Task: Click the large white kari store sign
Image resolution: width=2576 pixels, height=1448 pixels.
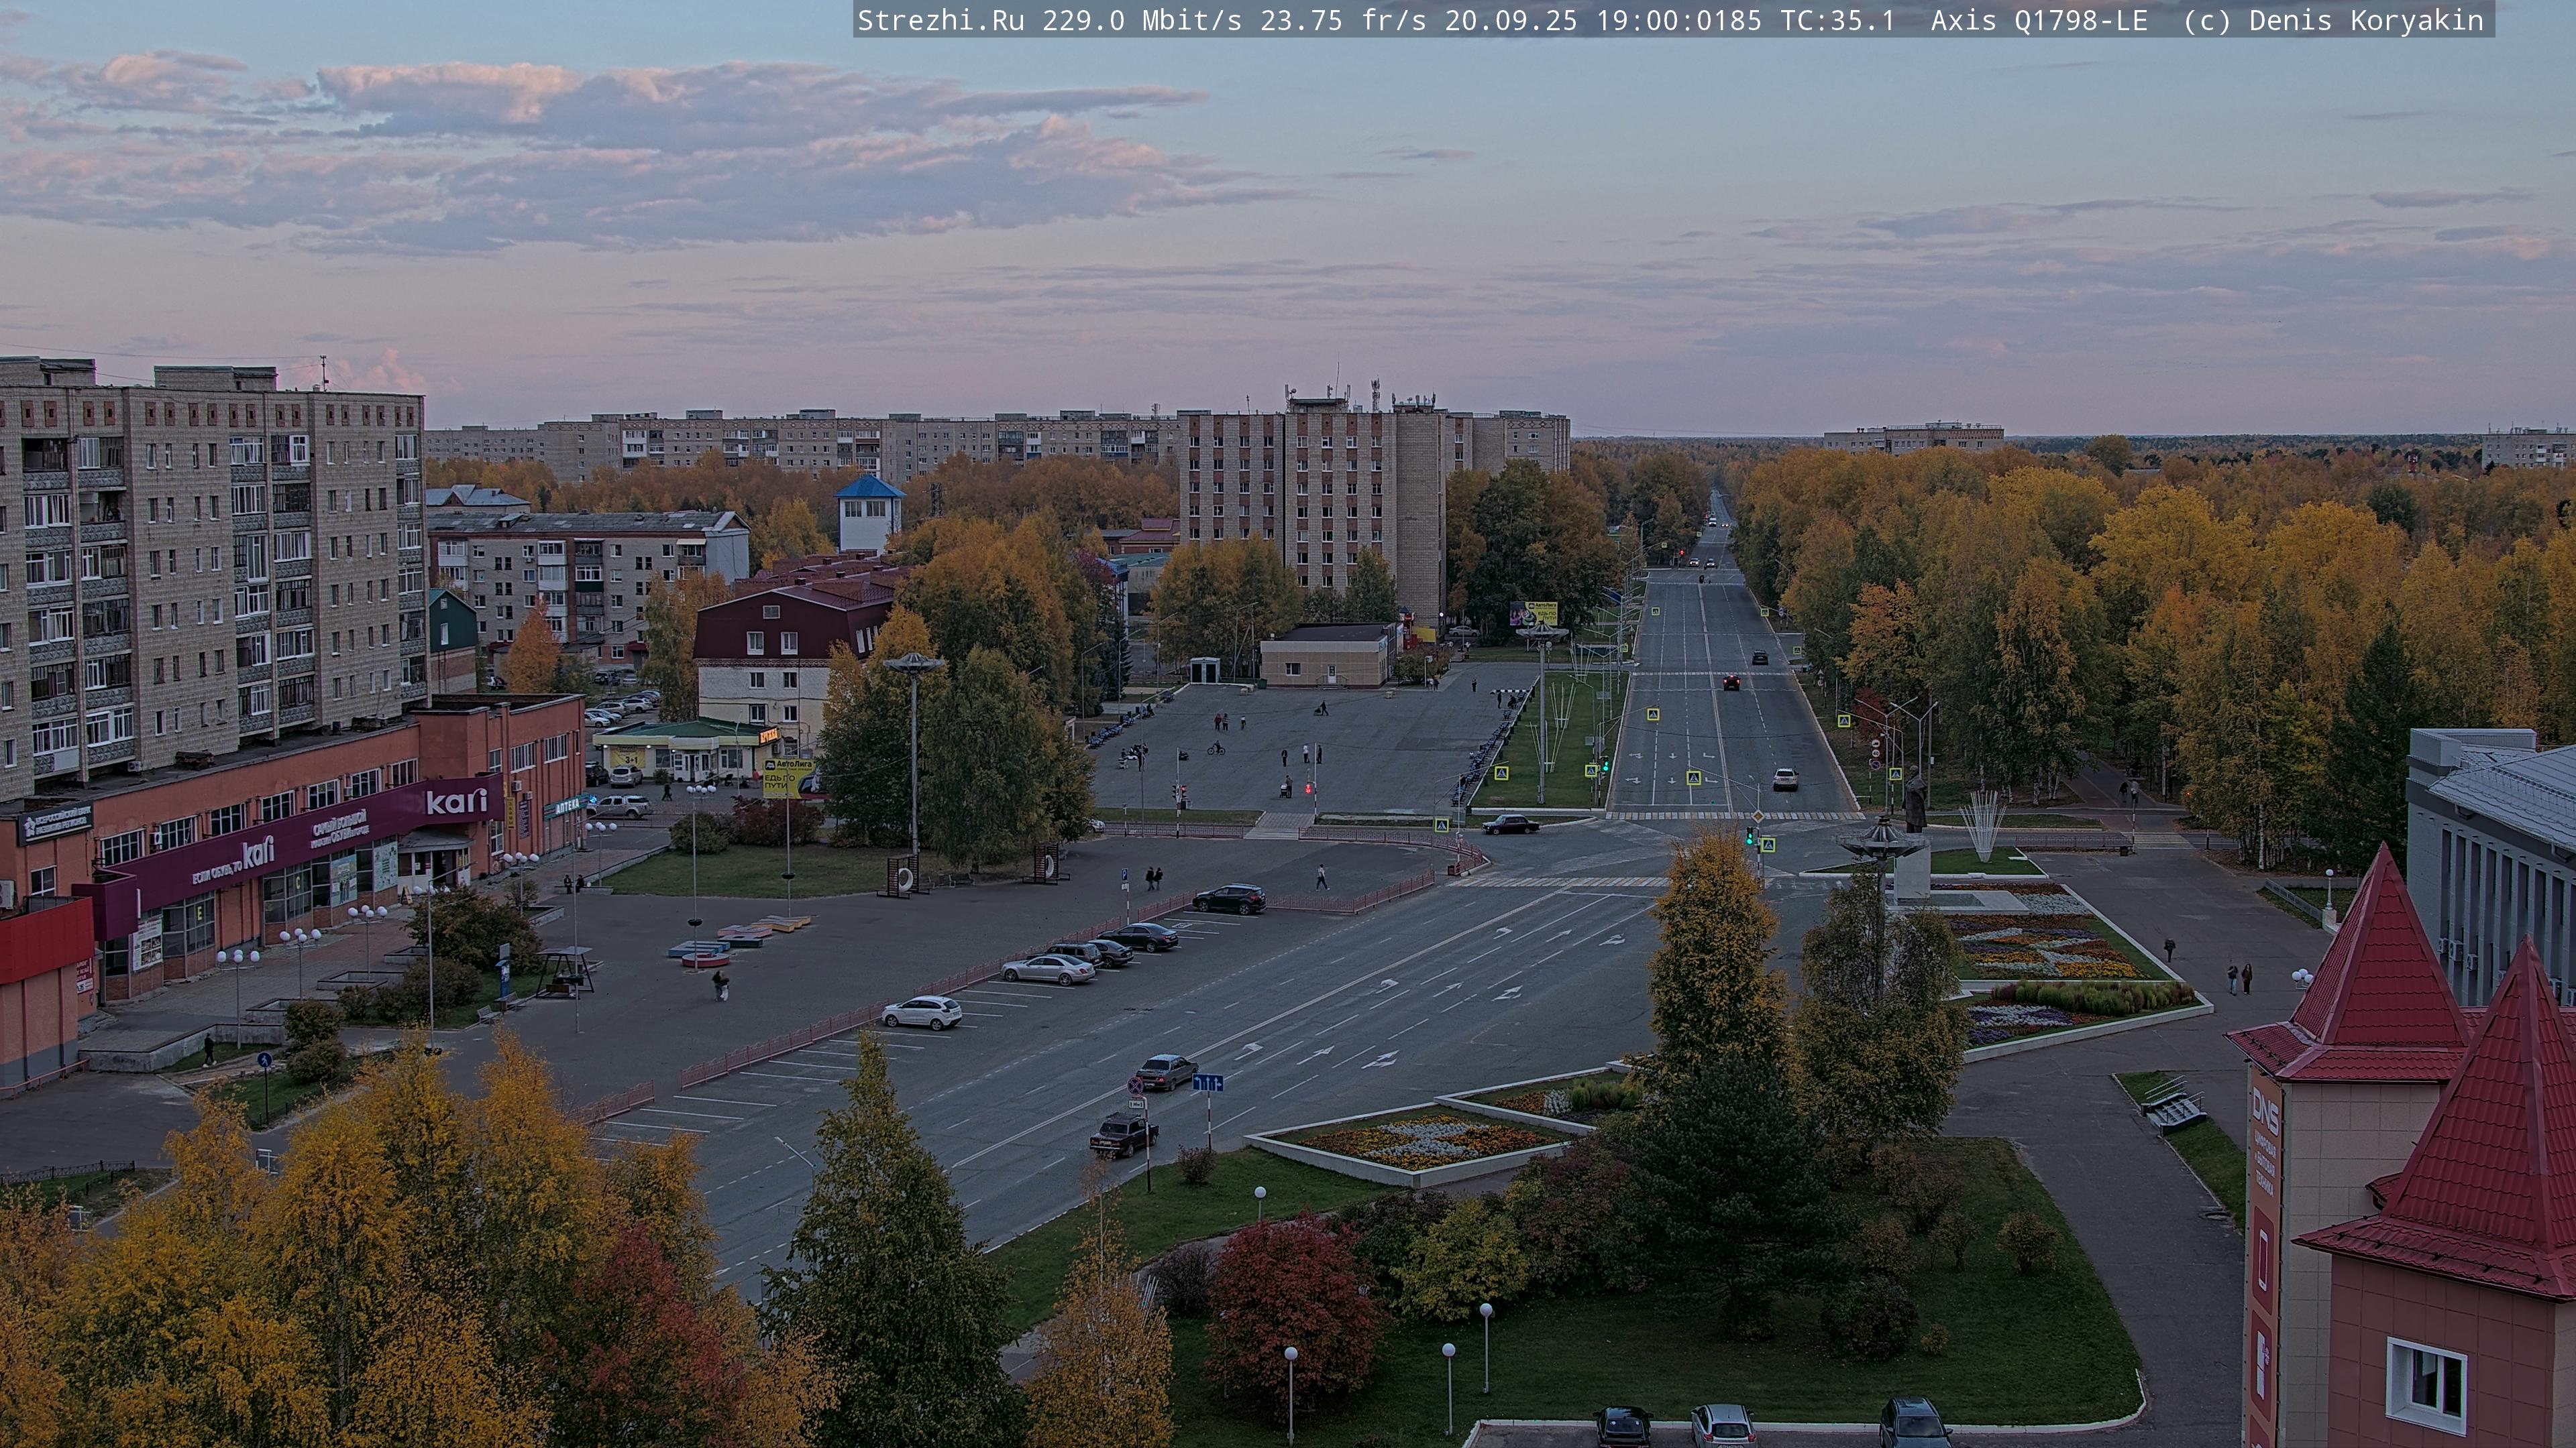Action: coord(456,802)
